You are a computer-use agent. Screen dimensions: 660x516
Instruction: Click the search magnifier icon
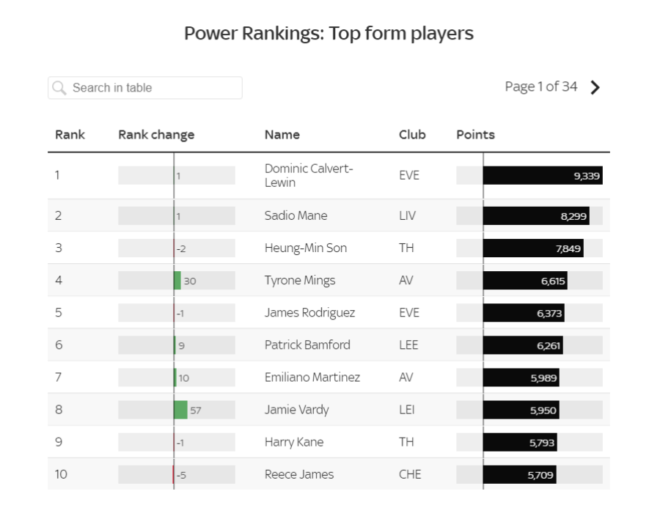pos(59,88)
